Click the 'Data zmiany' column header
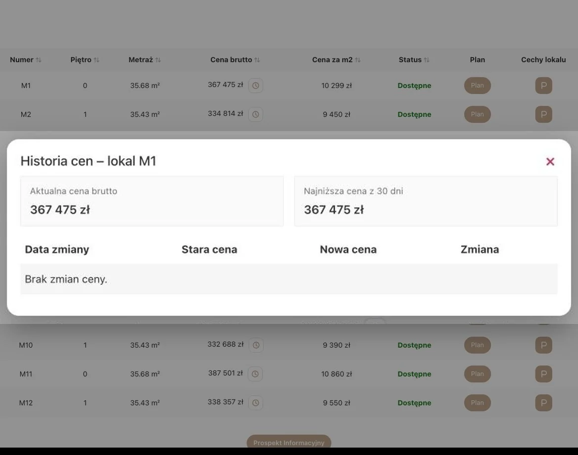 57,249
